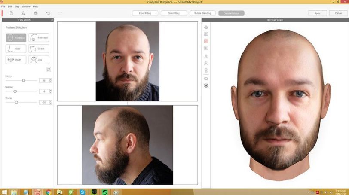The image size is (349, 195).
Task: Click the Heavy value input field
Action: (x=44, y=80)
